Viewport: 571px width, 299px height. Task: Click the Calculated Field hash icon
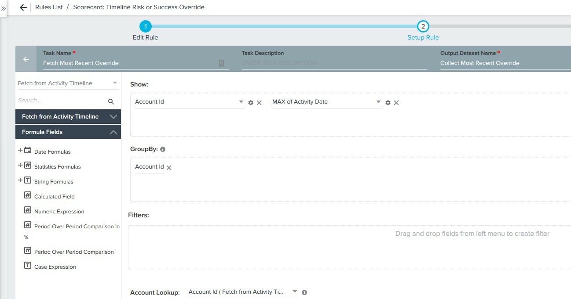tap(28, 195)
